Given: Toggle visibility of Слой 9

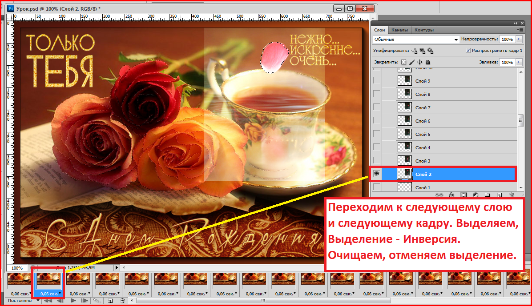Looking at the screenshot, I should click(x=377, y=81).
